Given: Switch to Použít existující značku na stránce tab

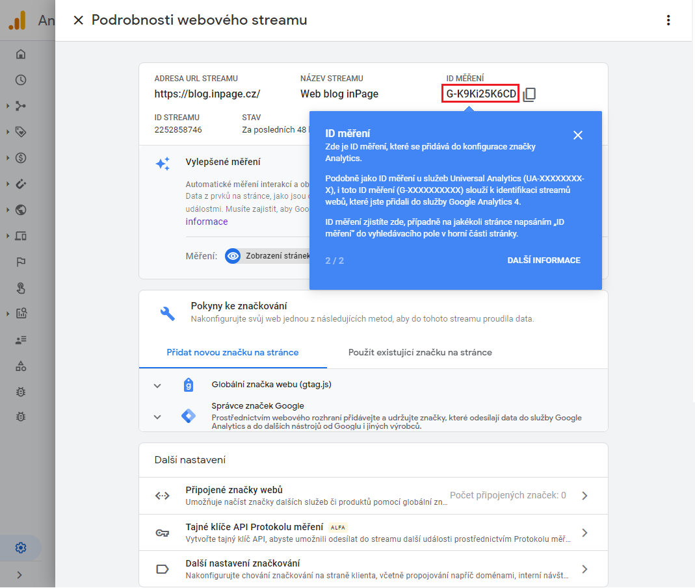Looking at the screenshot, I should coord(420,353).
